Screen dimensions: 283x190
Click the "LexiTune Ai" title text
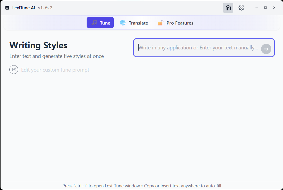(23, 8)
